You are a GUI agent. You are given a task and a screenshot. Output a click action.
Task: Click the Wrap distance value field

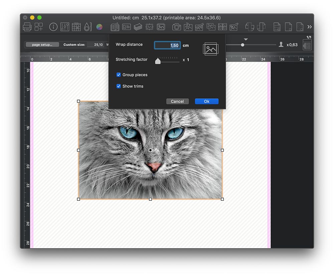click(x=167, y=45)
